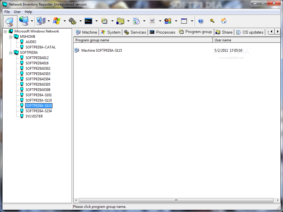Screen dimensions: 283x212
Task: Open dropdown arrow next to window frame icon
Action: (x=192, y=21)
